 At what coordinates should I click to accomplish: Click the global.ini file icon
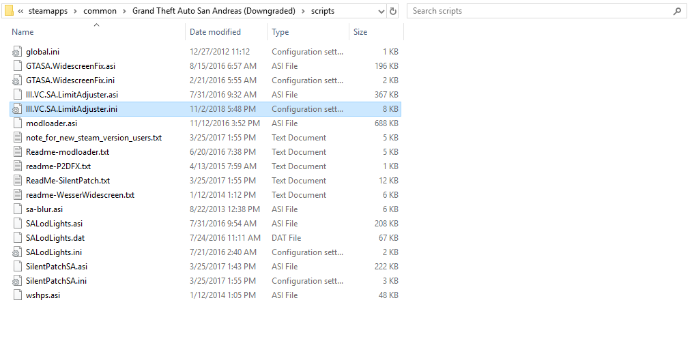17,52
